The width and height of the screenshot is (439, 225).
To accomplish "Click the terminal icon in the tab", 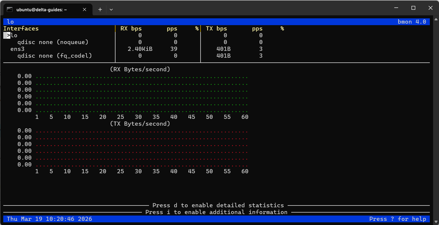I will click(x=9, y=9).
